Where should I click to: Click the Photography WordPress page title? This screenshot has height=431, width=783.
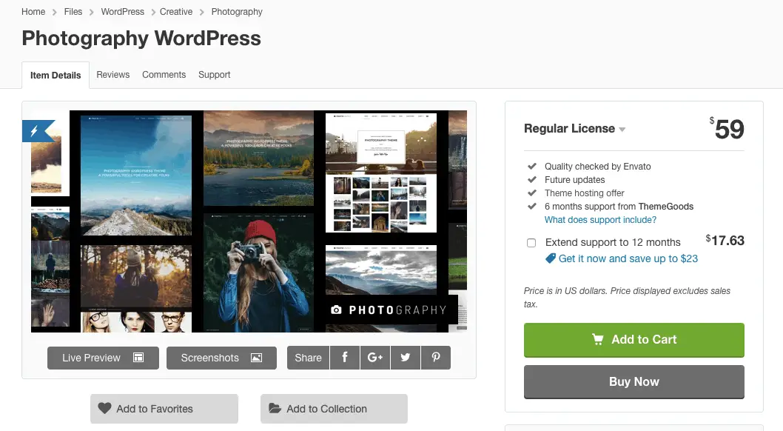pyautogui.click(x=141, y=39)
